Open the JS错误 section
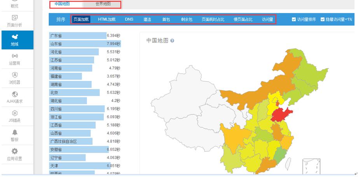358x177 pixels. pos(14,116)
